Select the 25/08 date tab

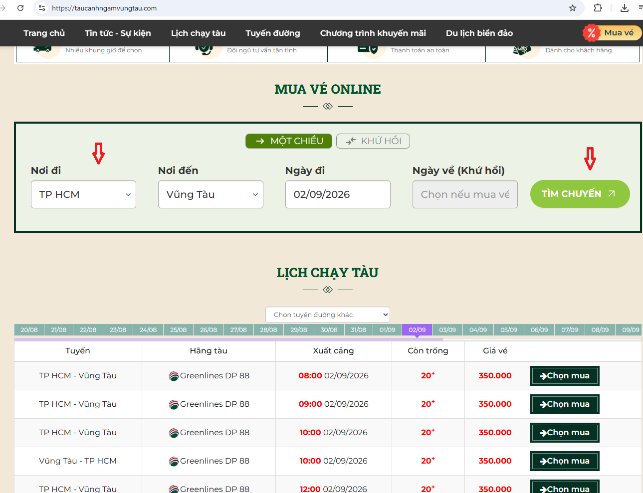pyautogui.click(x=178, y=330)
